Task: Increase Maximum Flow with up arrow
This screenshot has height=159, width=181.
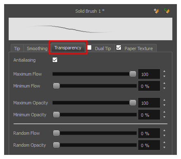Action: coord(164,71)
